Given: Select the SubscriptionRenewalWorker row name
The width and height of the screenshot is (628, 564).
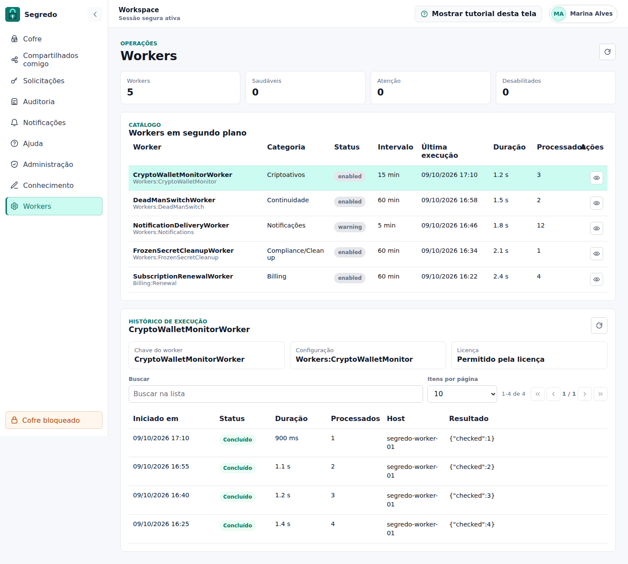Looking at the screenshot, I should click(183, 276).
